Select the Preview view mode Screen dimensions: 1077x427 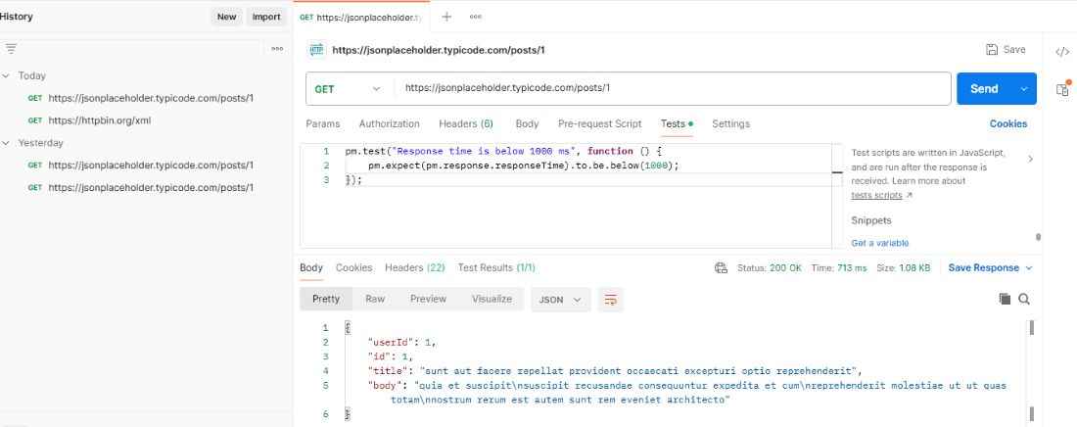click(x=428, y=299)
